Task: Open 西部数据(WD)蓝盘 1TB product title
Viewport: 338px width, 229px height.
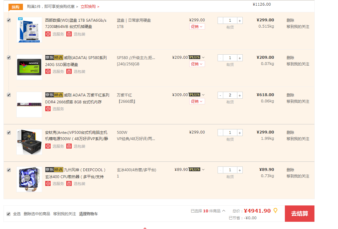Action: click(76, 24)
